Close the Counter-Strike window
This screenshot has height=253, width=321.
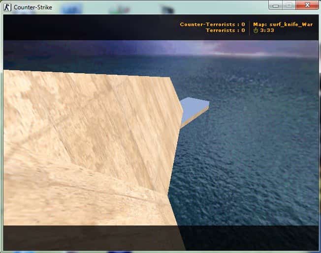coord(307,5)
